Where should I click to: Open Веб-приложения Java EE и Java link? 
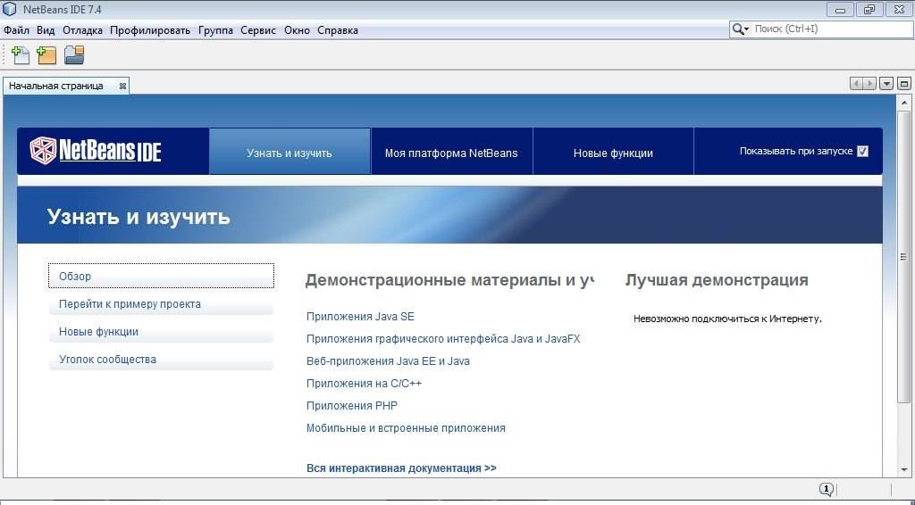point(388,361)
